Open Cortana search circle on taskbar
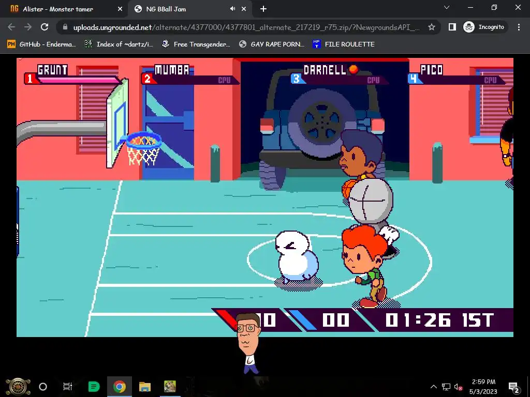The height and width of the screenshot is (397, 530). pyautogui.click(x=43, y=387)
